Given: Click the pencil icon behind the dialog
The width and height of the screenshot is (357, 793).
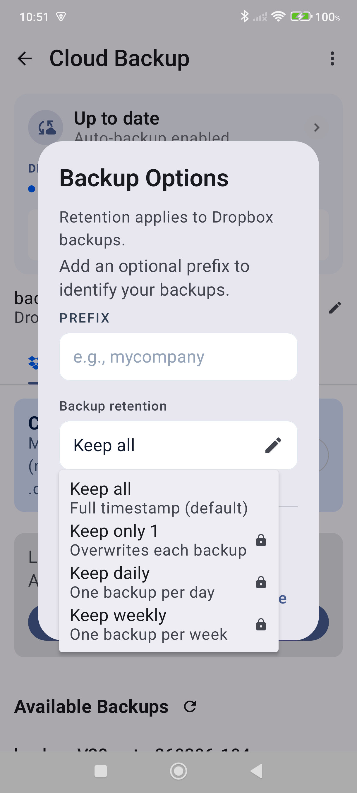Looking at the screenshot, I should 335,308.
